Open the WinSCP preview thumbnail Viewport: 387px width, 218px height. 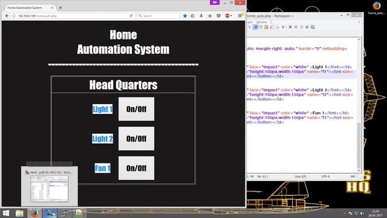50,188
